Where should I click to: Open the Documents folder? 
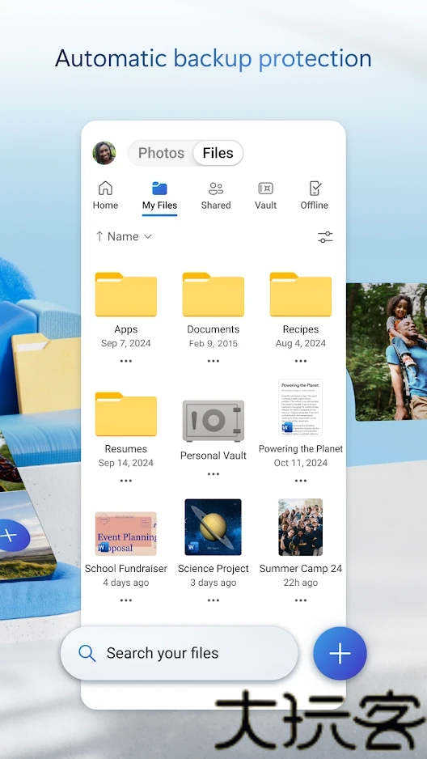click(213, 295)
